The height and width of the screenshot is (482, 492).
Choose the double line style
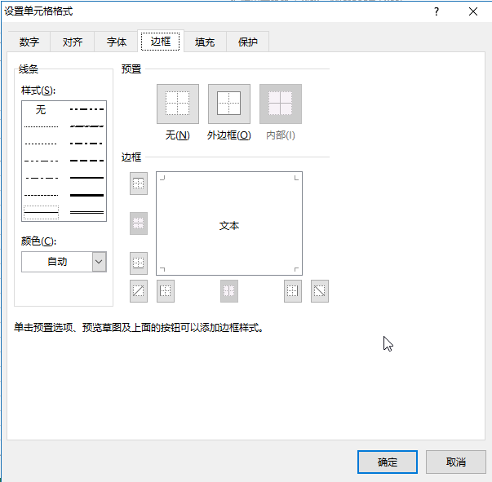coord(86,212)
